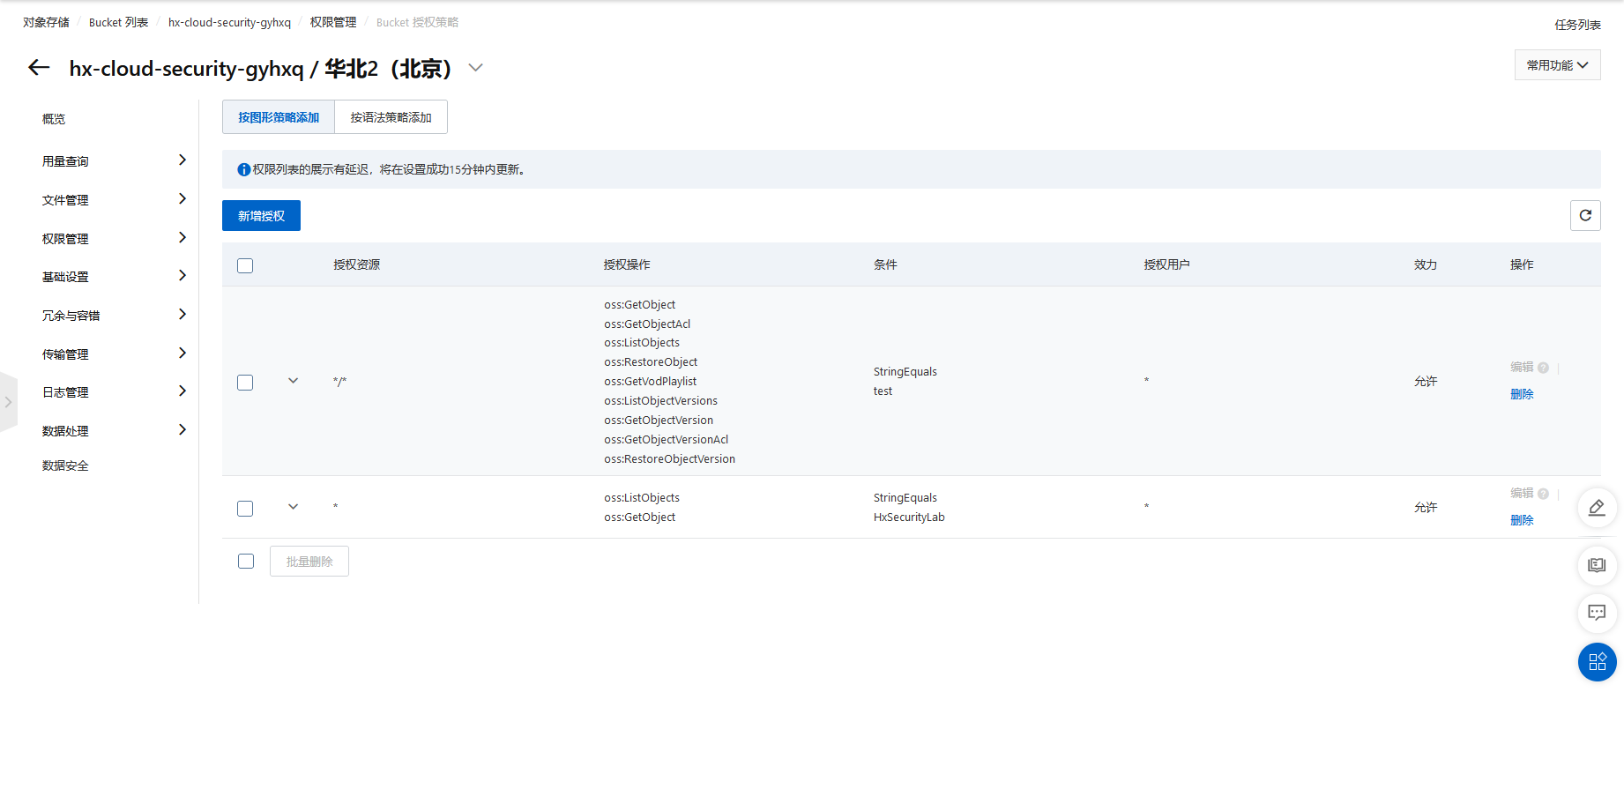Viewport: 1624px width, 804px height.
Task: Open the floating edit pencil widget
Action: 1597,508
